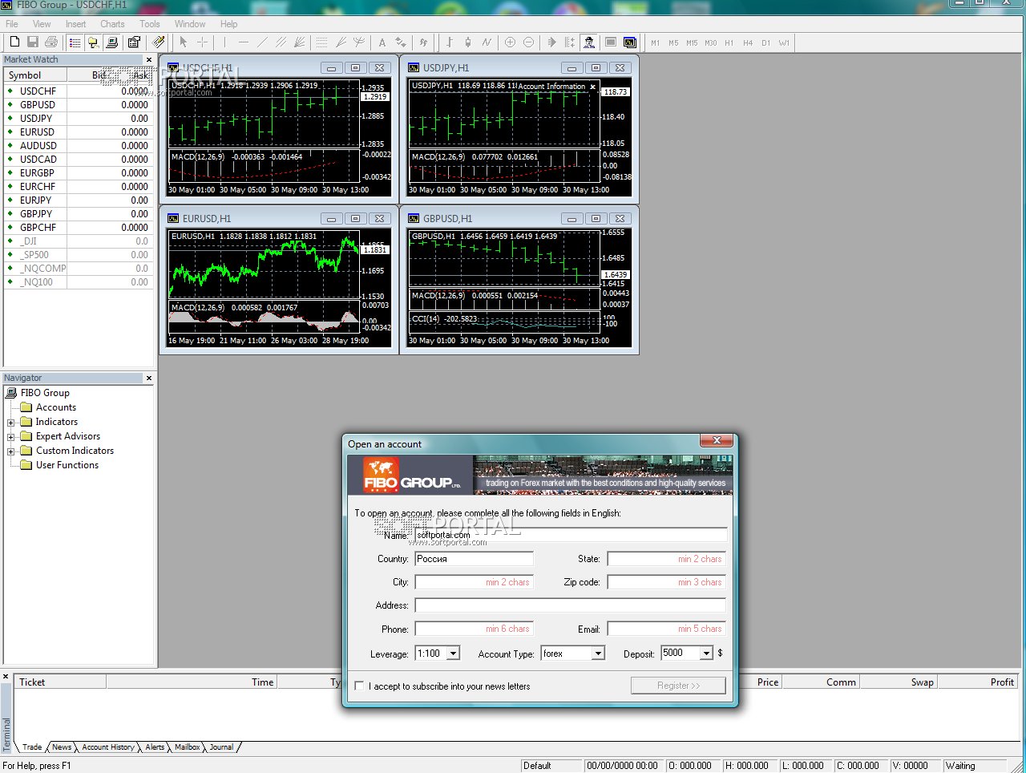The height and width of the screenshot is (773, 1026).
Task: Switch to M15 timeframe
Action: (x=692, y=42)
